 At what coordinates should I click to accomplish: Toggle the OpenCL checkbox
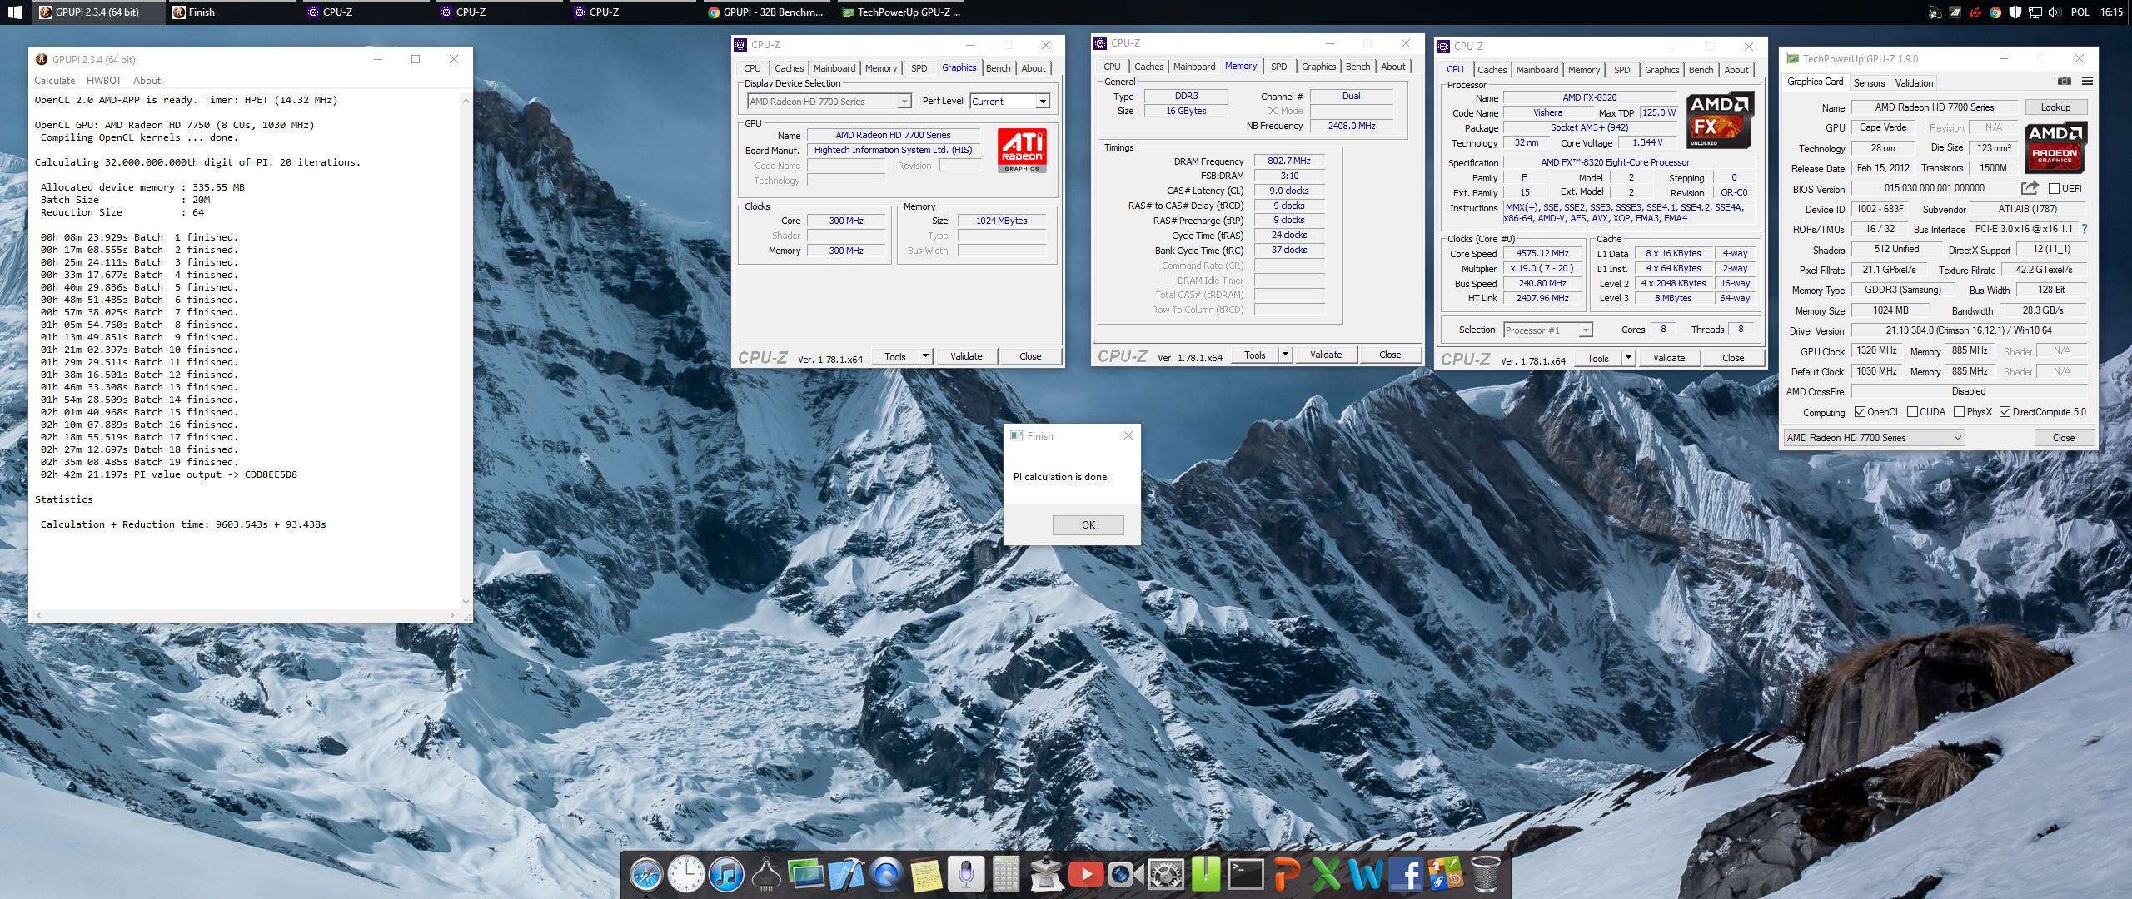click(1861, 412)
